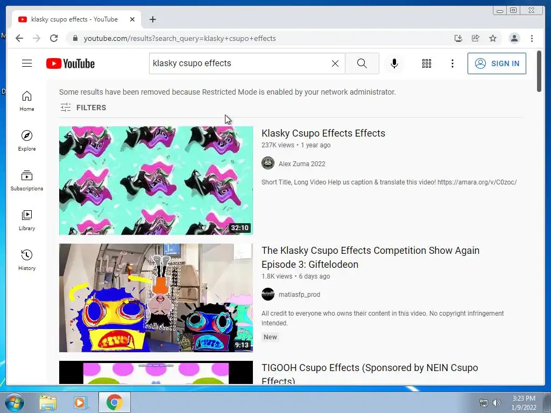The height and width of the screenshot is (413, 551).
Task: Click the page vertical scrollbar
Action: click(x=539, y=72)
